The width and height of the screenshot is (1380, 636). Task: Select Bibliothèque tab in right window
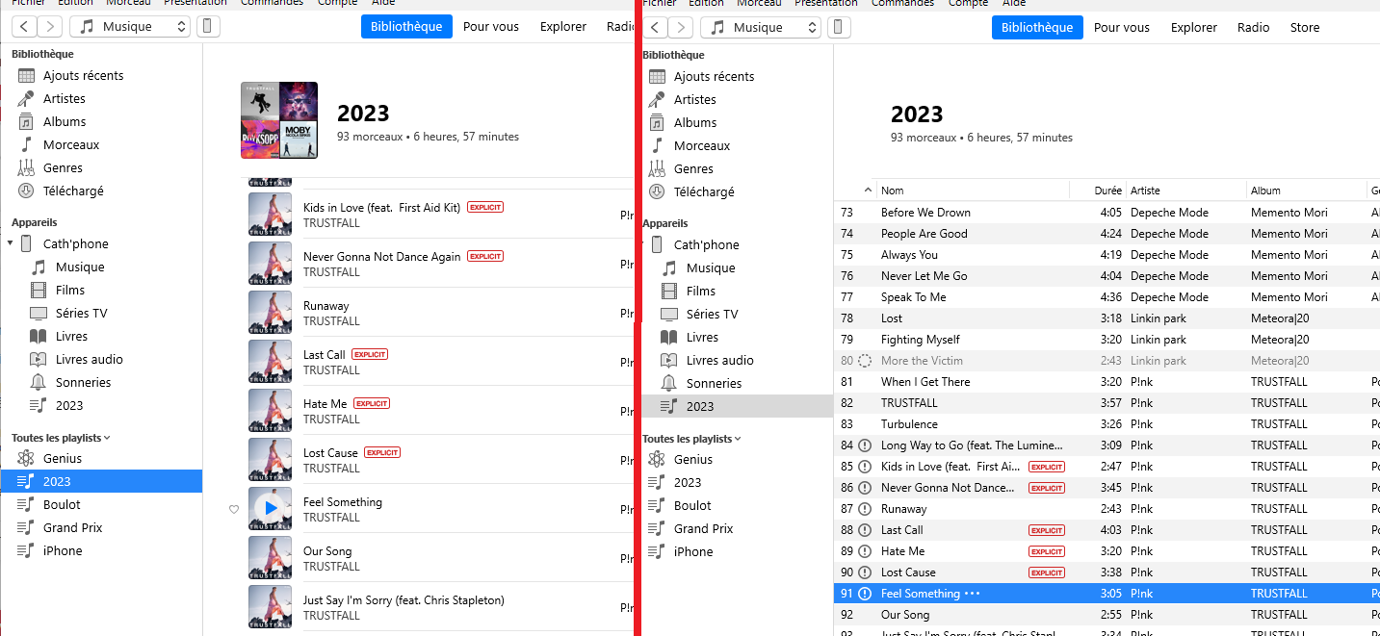1037,28
